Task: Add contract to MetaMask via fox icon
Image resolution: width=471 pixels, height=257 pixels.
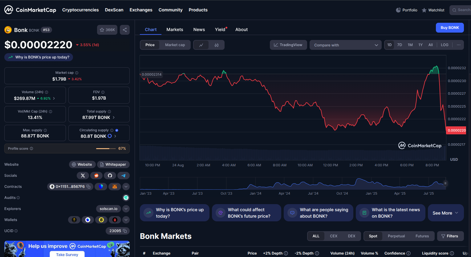Action: 115,187
